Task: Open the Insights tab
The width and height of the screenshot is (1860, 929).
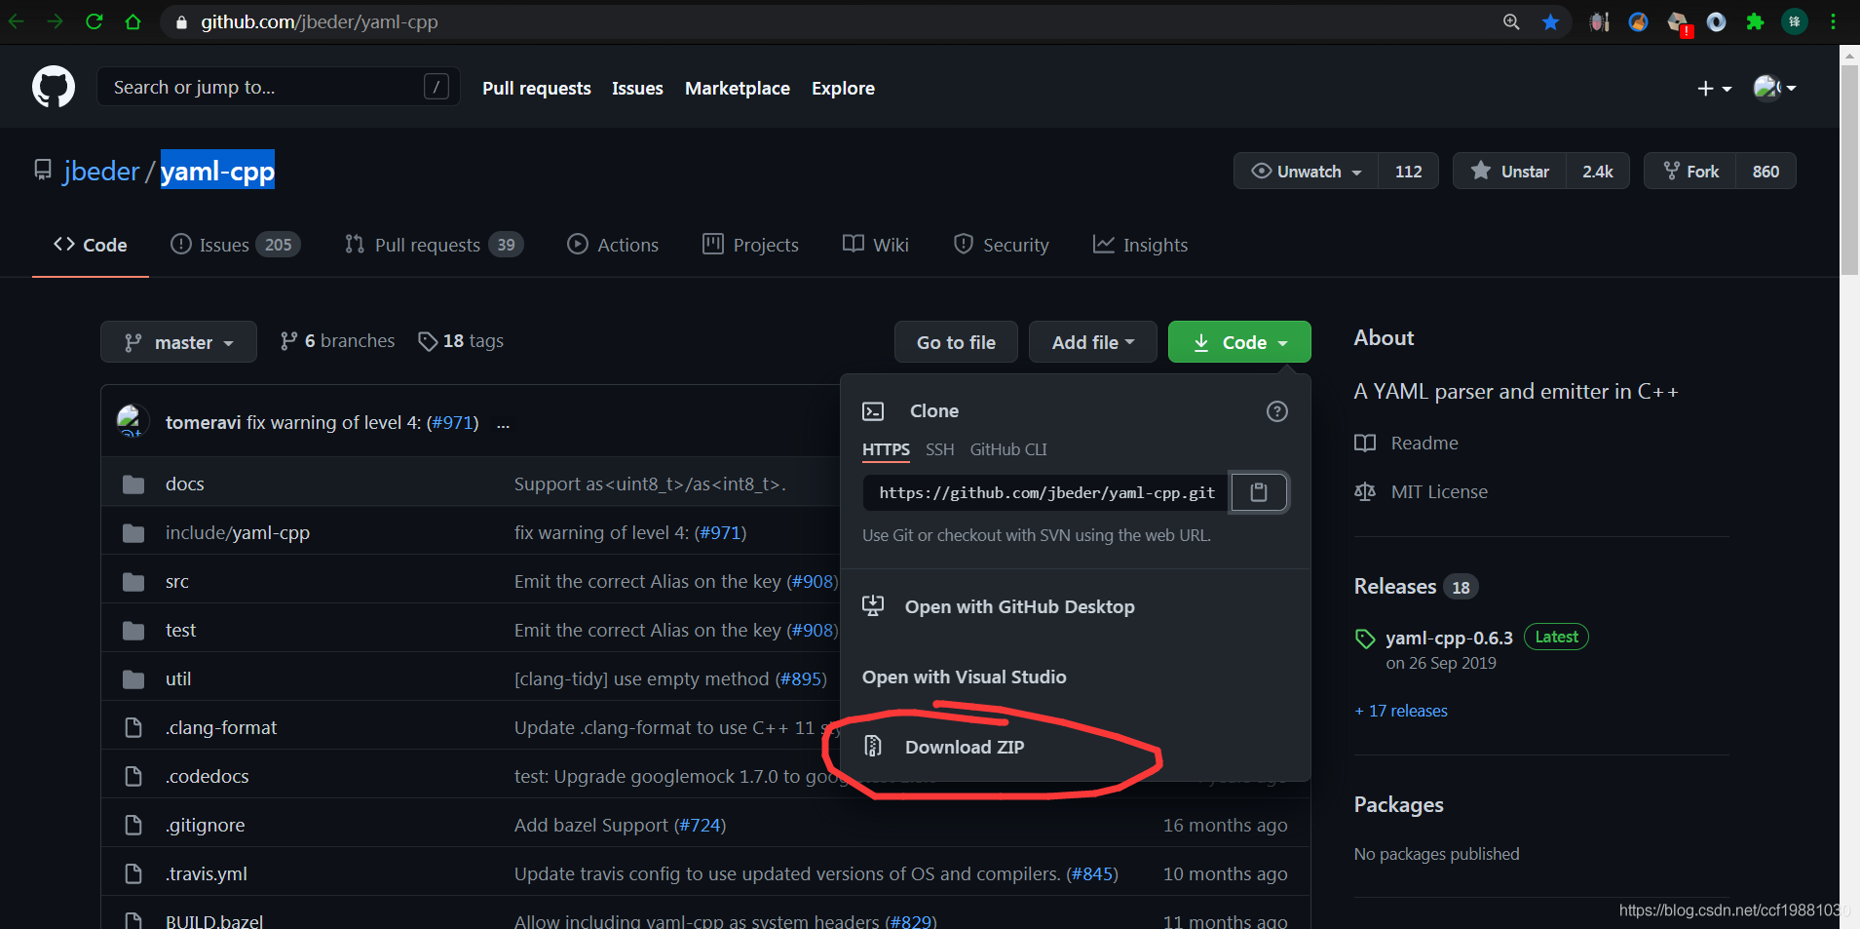Action: 1140,245
